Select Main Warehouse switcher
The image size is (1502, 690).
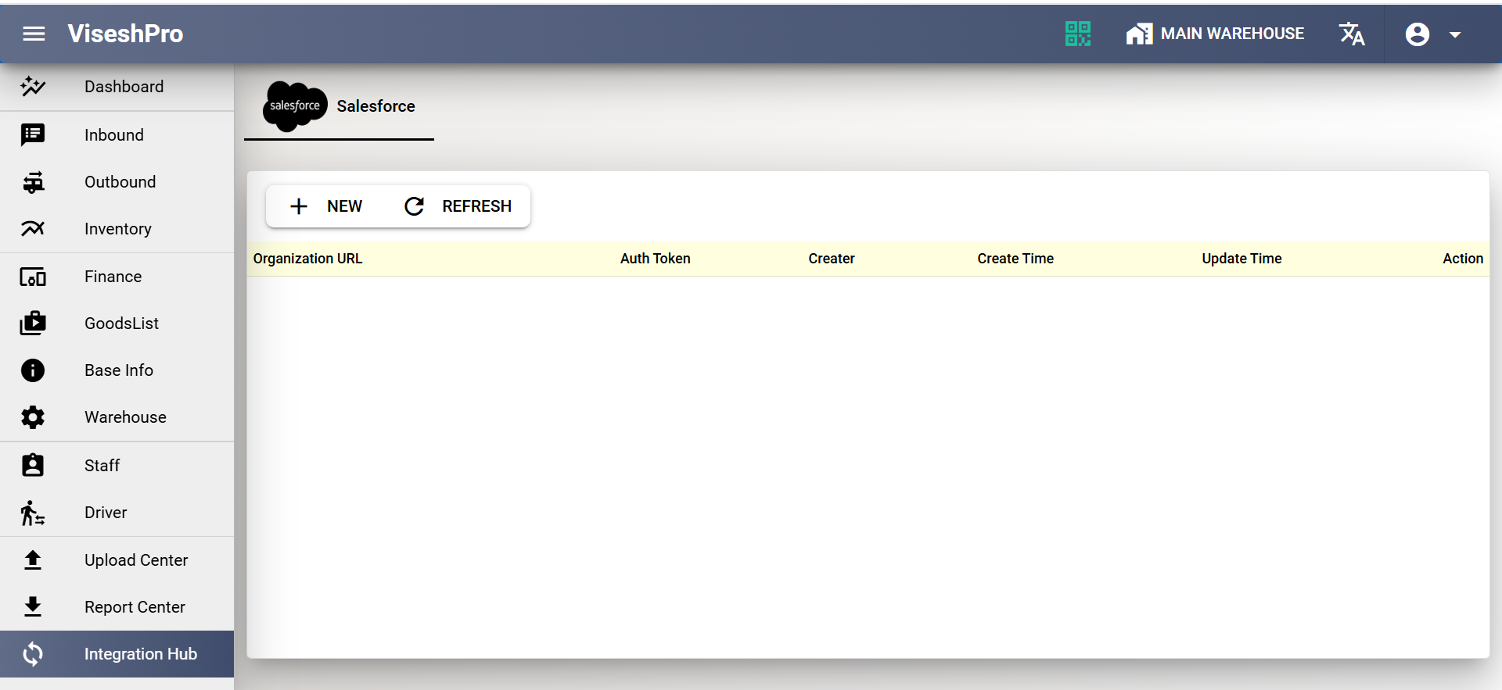(x=1215, y=34)
